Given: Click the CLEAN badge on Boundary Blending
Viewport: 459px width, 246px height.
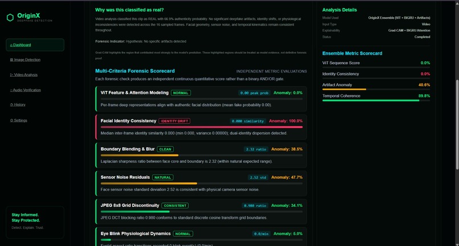Looking at the screenshot, I should click(165, 149).
